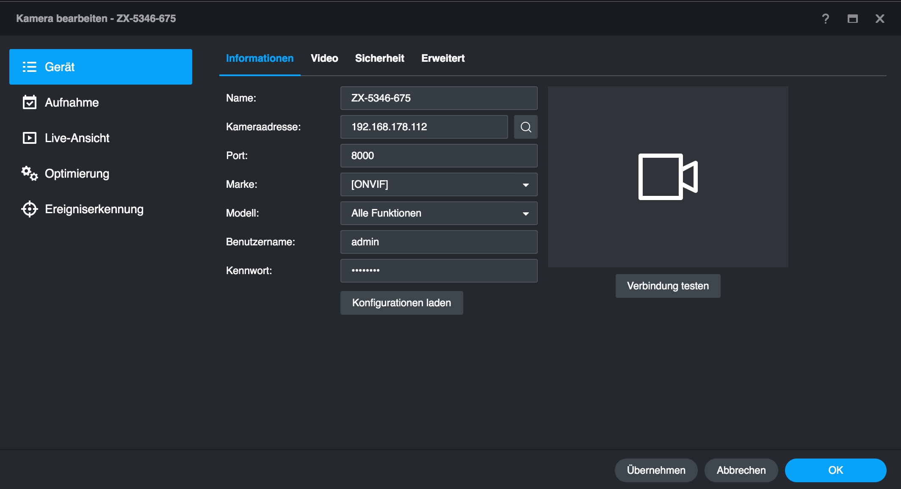Click the Übernehmen button

656,470
